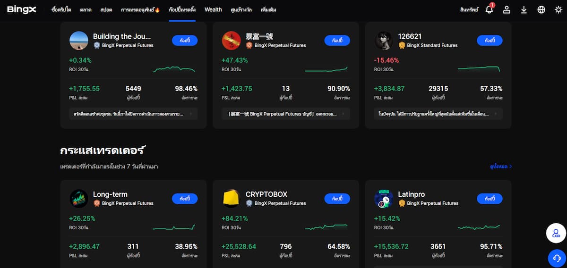Open ตลาด menu item
Screen dimensions: 567x268
pyautogui.click(x=86, y=9)
